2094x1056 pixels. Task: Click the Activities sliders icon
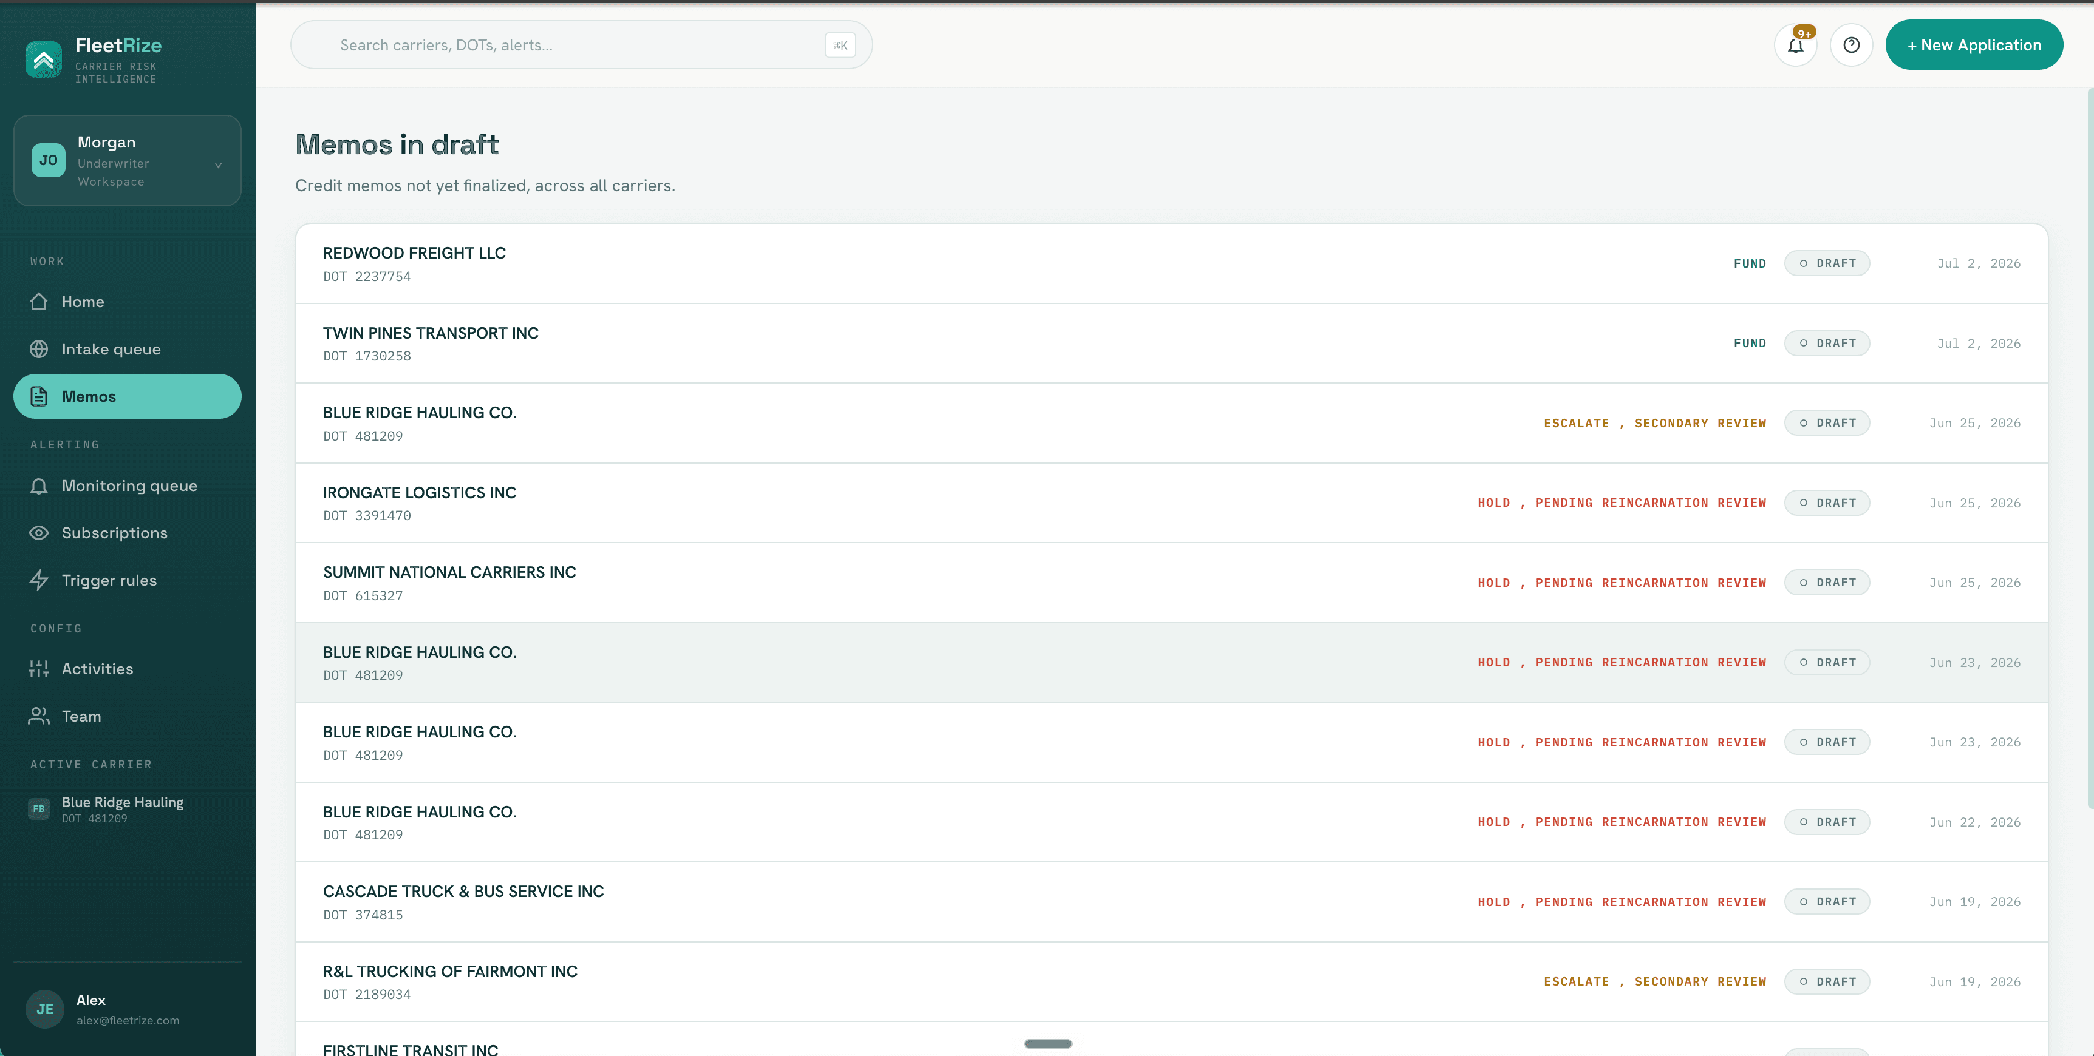(39, 669)
